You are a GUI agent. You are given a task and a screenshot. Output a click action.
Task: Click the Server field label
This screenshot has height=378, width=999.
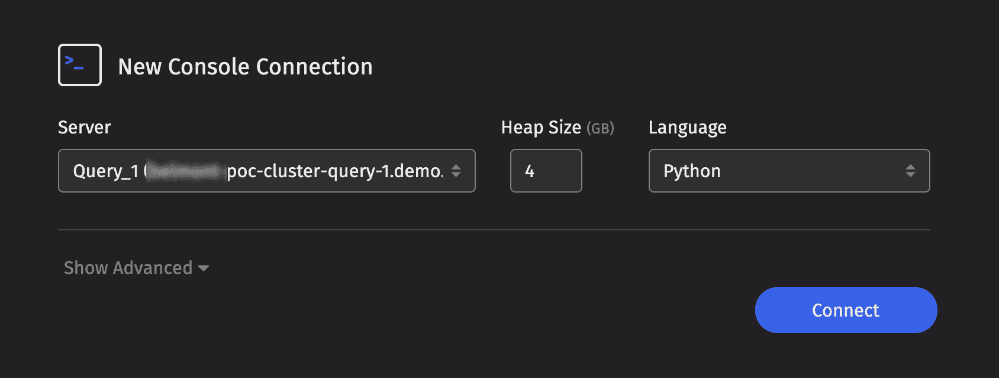tap(85, 127)
